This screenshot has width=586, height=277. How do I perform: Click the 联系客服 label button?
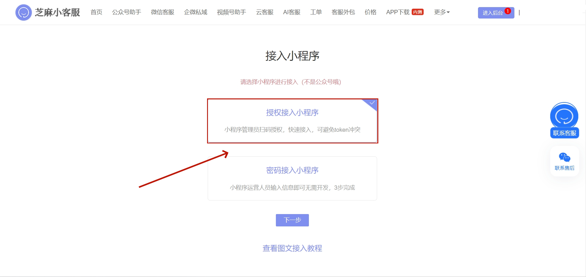point(564,133)
